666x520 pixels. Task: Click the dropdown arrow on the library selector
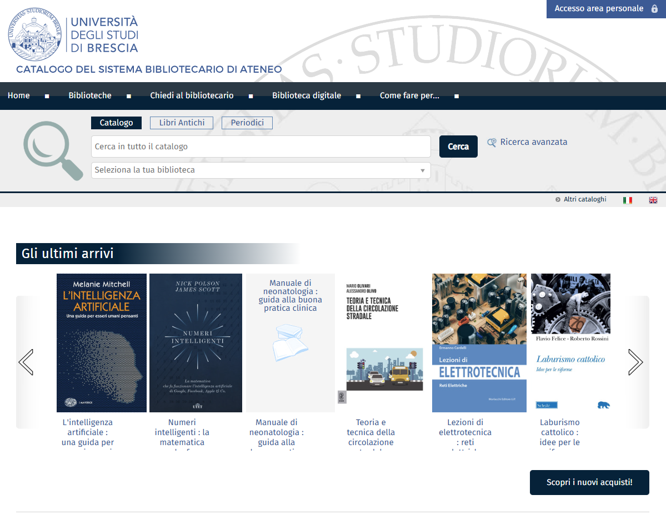pos(423,170)
